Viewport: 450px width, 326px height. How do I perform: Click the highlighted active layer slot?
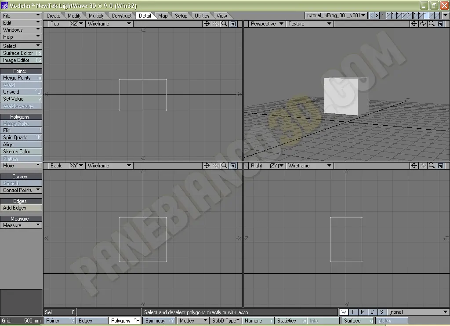pyautogui.click(x=426, y=15)
